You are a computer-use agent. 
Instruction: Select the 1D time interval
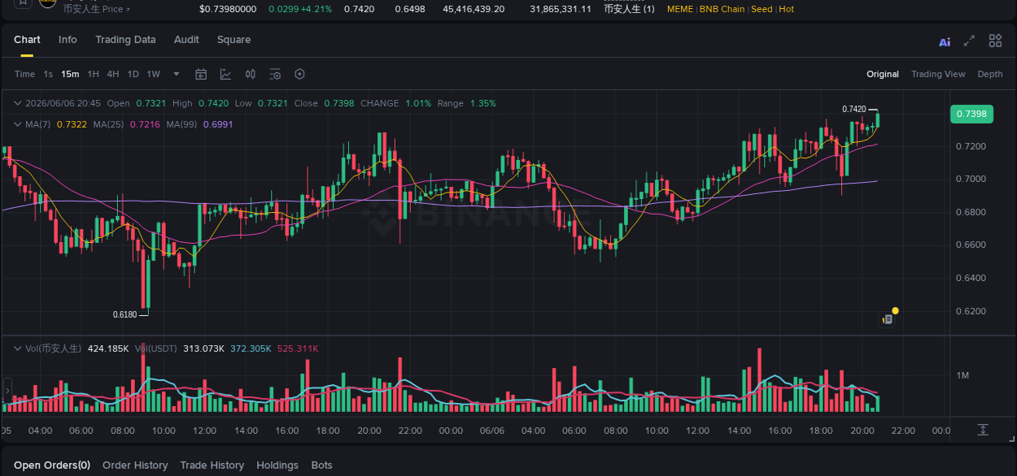click(x=133, y=74)
